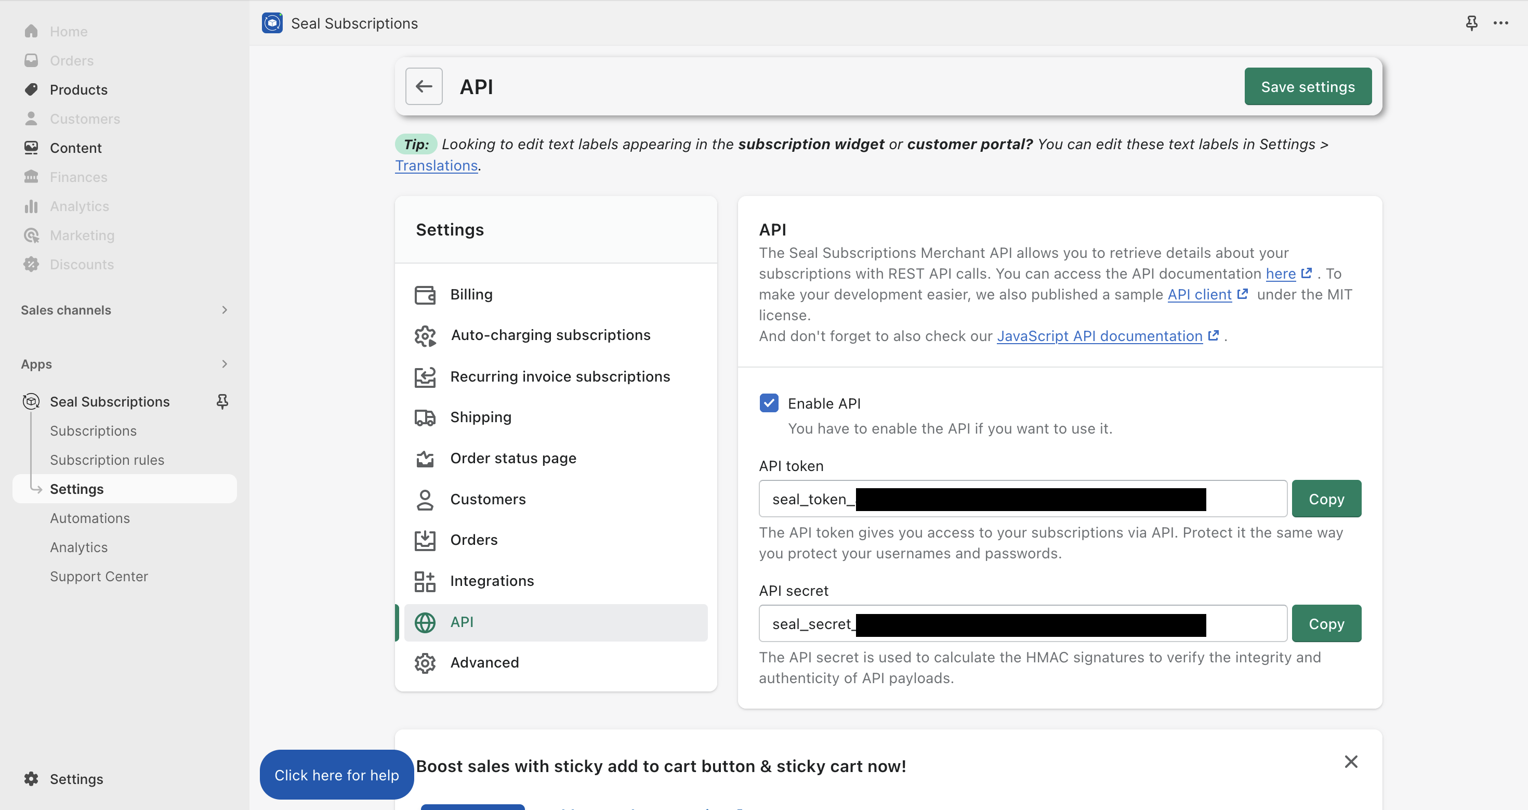Copy the API token
Viewport: 1528px width, 810px height.
[x=1326, y=499]
